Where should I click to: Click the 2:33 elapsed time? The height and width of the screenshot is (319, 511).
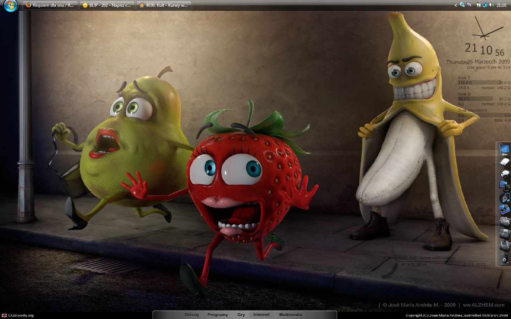click(x=468, y=265)
